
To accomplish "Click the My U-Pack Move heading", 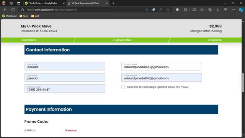I will pos(36,26).
